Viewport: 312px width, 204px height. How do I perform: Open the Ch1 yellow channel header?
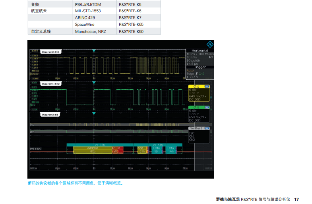[196, 87]
